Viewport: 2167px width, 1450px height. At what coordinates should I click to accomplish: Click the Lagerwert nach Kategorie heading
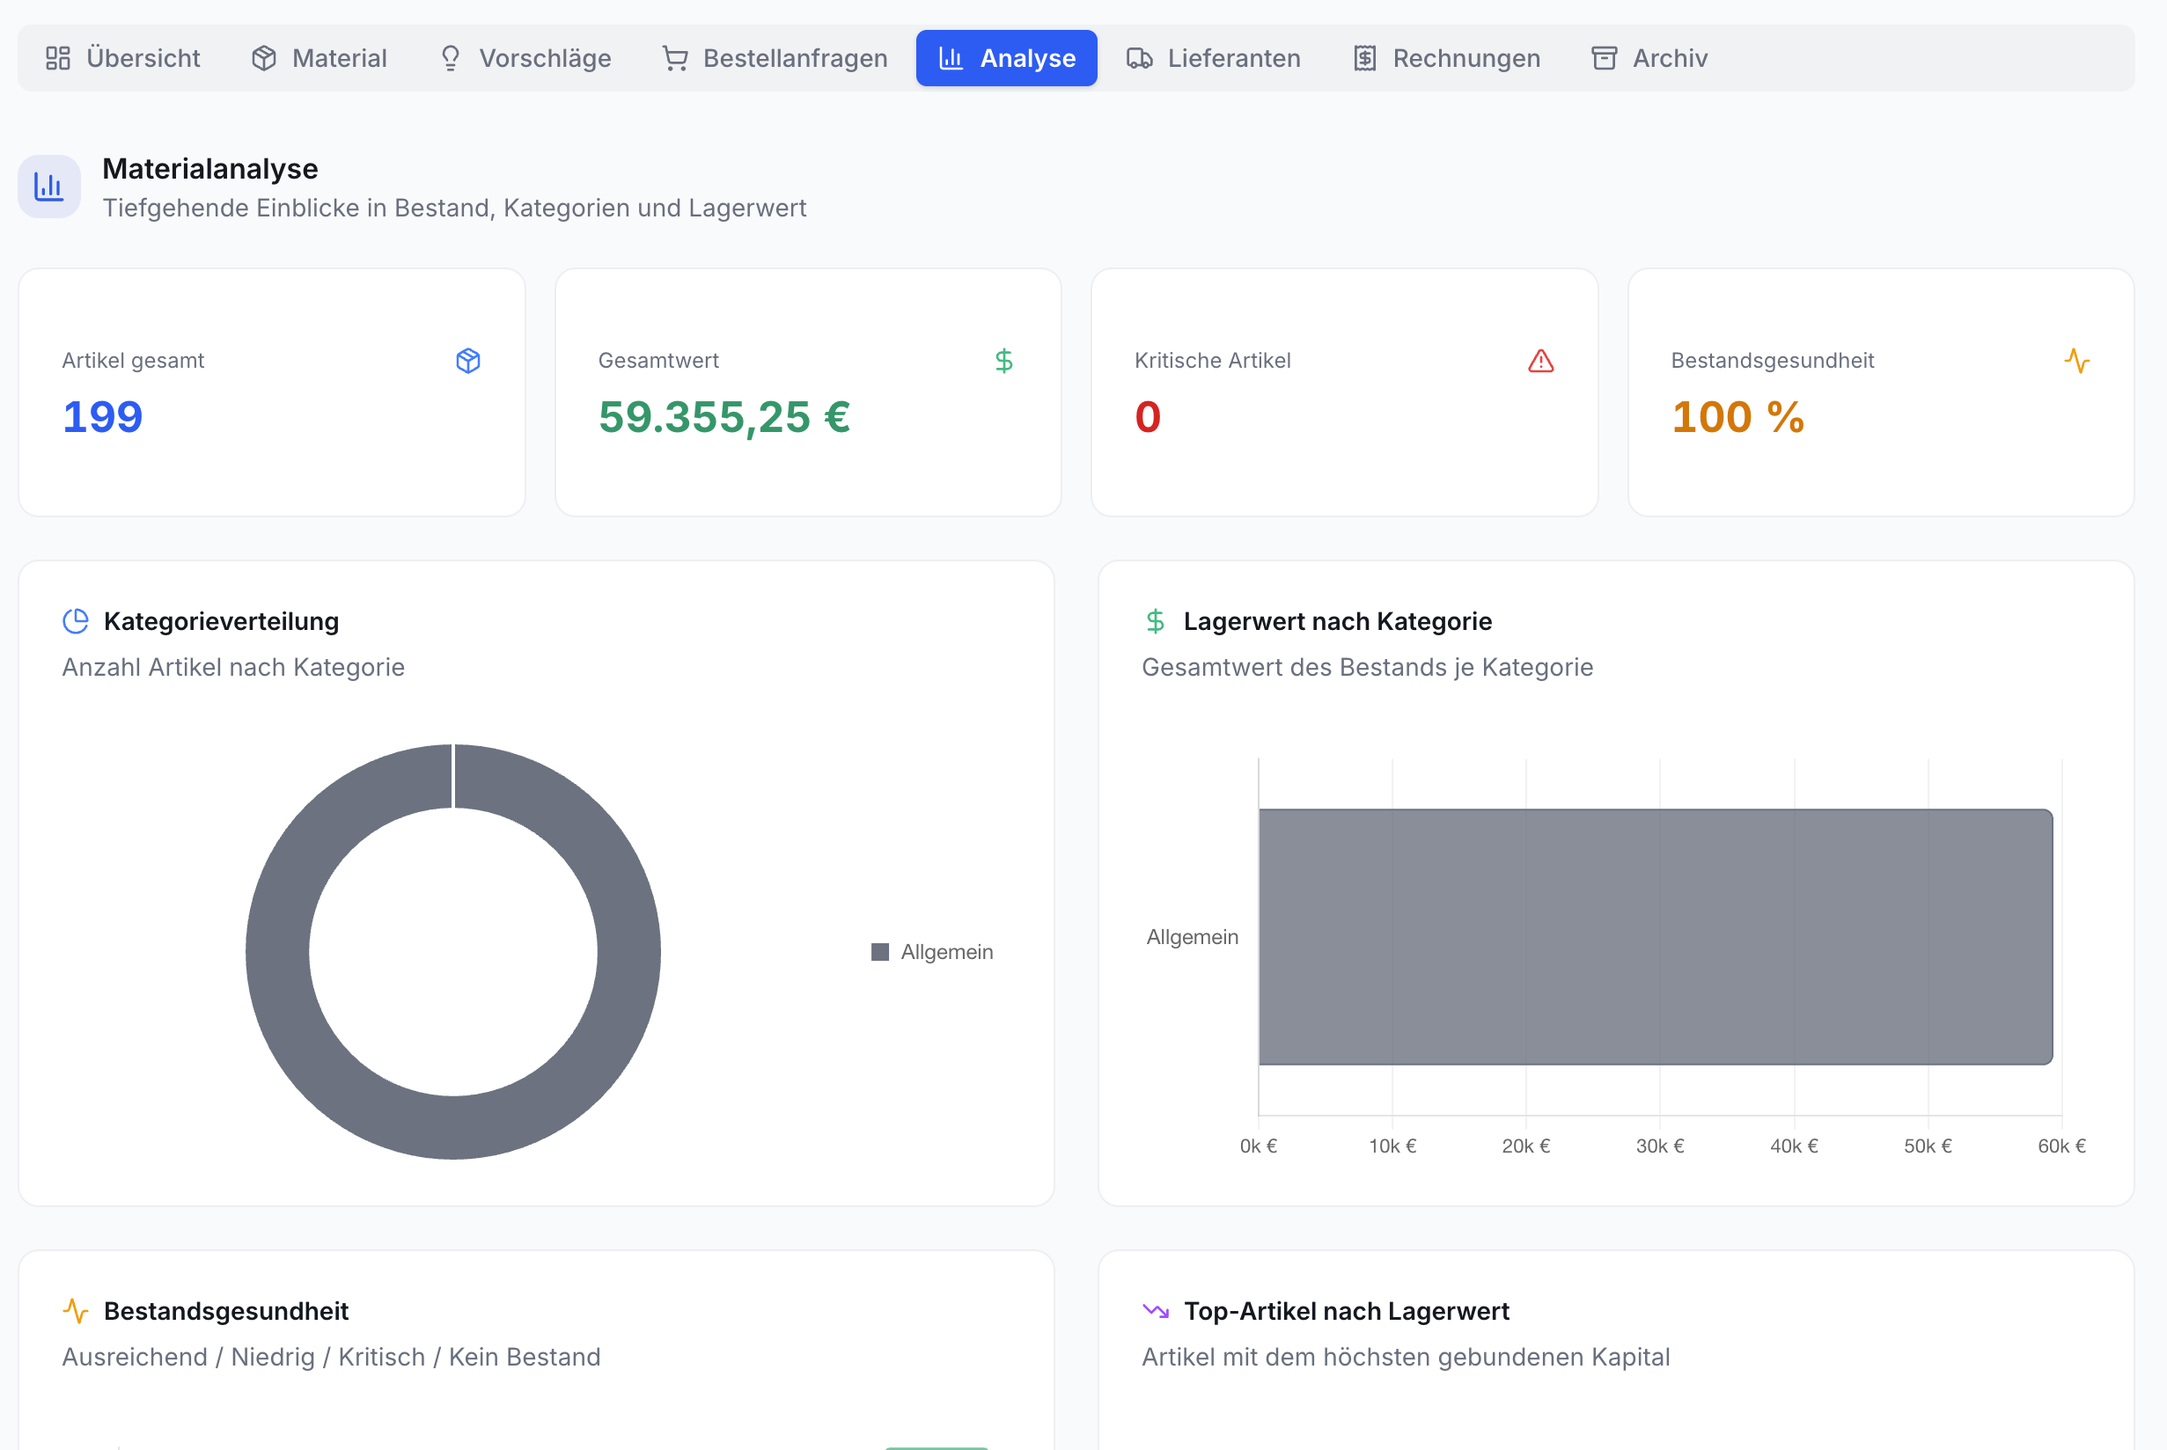(1337, 621)
